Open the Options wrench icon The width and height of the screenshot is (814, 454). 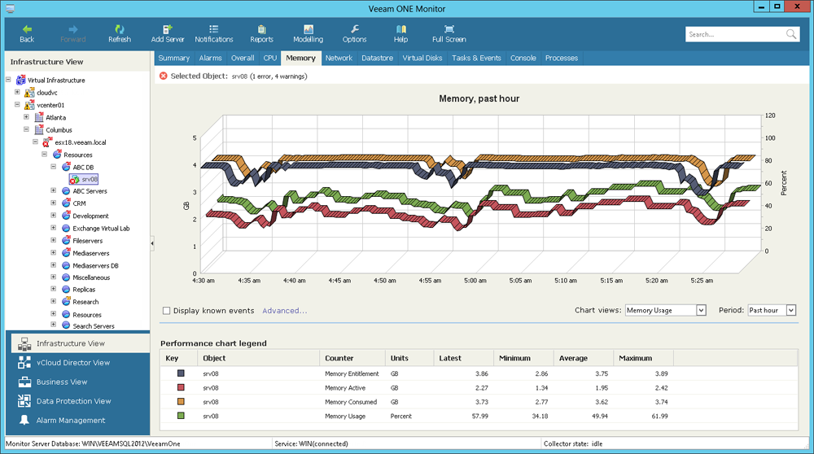click(x=355, y=29)
